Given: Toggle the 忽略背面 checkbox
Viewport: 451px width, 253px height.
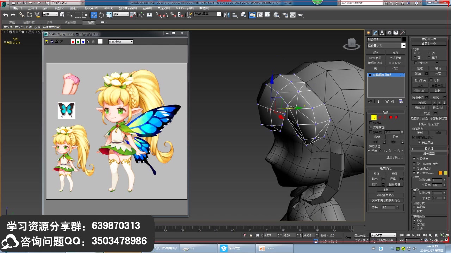Looking at the screenshot, I should [371, 127].
